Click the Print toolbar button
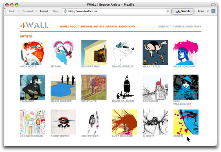This screenshot has height=152, width=221. click(x=201, y=11)
